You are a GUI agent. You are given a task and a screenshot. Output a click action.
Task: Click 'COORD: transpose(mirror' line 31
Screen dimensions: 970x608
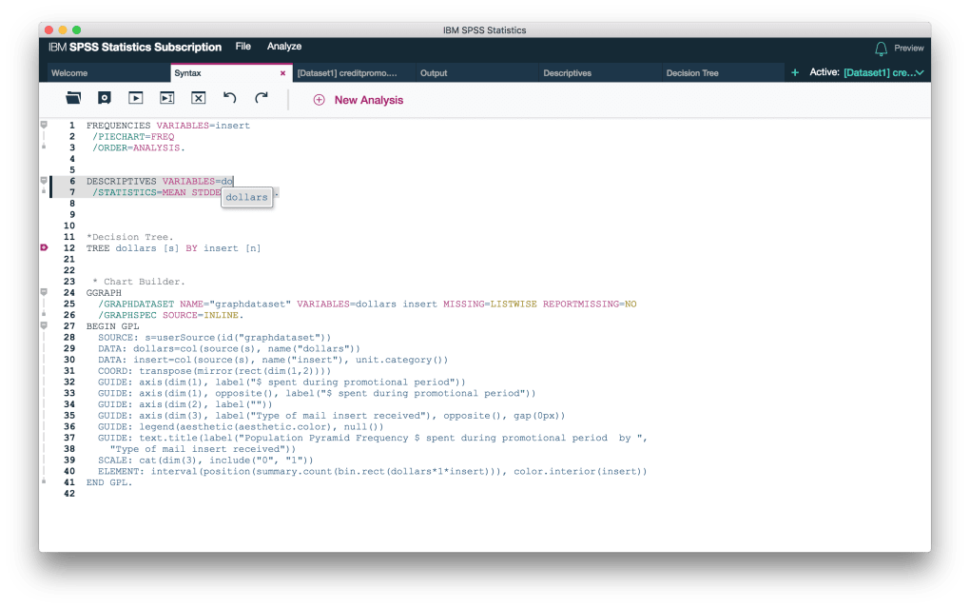pyautogui.click(x=214, y=371)
